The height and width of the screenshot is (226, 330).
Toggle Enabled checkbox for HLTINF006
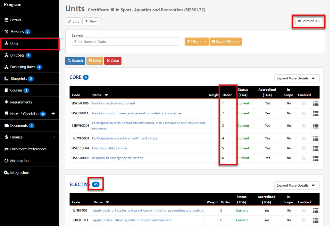(x=304, y=210)
